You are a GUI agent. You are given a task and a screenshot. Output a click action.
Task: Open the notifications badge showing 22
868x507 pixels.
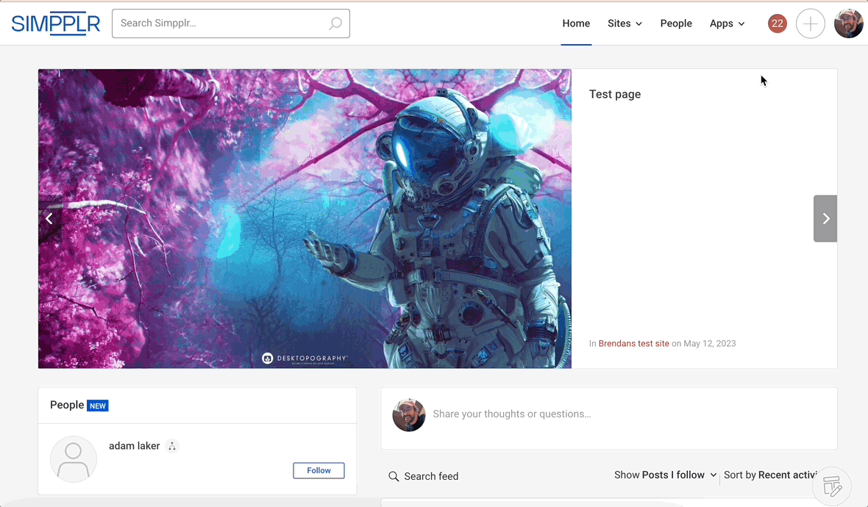(x=777, y=24)
